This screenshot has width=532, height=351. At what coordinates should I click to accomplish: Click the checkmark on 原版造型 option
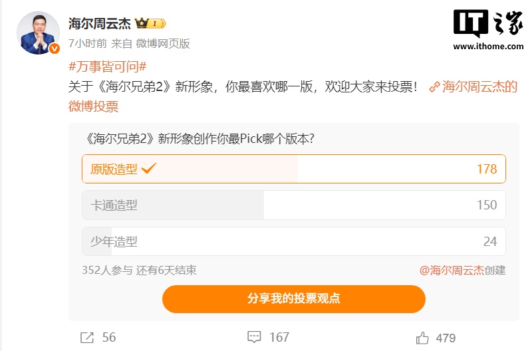pos(149,169)
